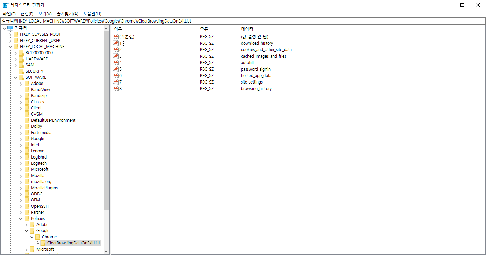Screen dimensions: 486x255
Task: Expand the HARDWARE key
Action: [15, 59]
